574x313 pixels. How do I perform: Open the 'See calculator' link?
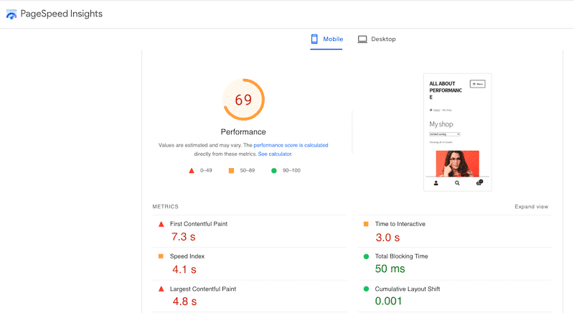(x=275, y=154)
